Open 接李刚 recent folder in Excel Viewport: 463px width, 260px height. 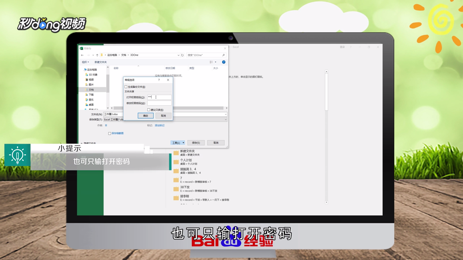pyautogui.click(x=201, y=198)
